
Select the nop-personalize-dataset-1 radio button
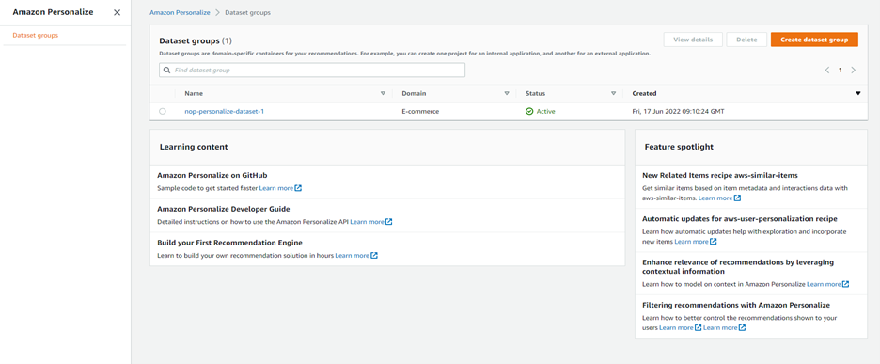click(163, 111)
